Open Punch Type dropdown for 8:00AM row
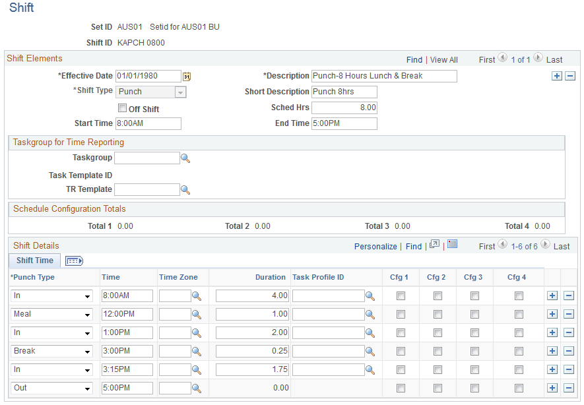 click(51, 296)
